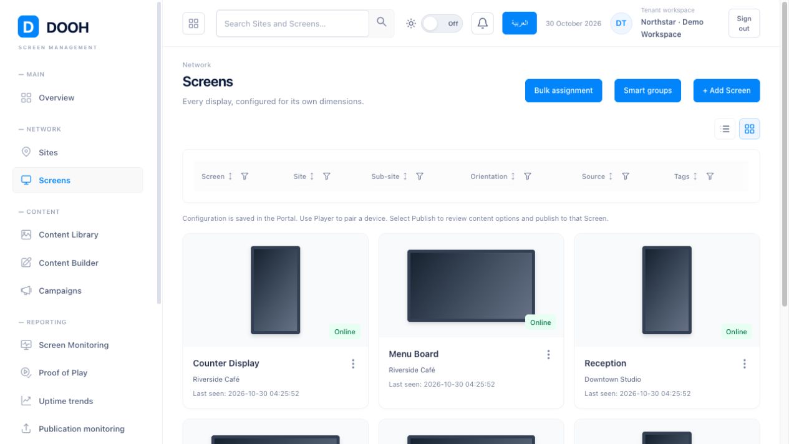The height and width of the screenshot is (444, 789).
Task: Sort by the Orientation column
Action: click(x=513, y=176)
